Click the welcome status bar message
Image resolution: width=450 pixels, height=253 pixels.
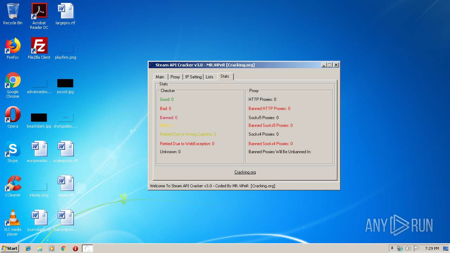[x=212, y=186]
